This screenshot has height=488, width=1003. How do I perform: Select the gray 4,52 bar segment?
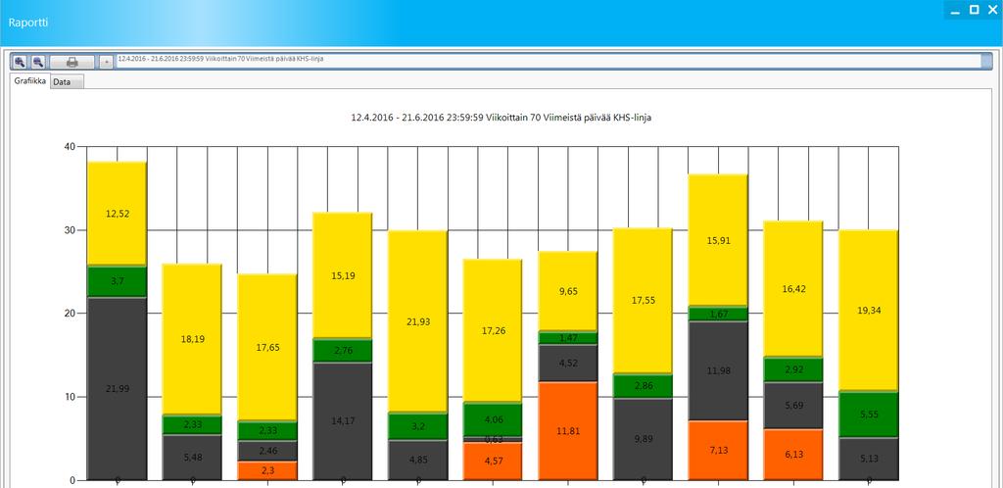(x=568, y=364)
